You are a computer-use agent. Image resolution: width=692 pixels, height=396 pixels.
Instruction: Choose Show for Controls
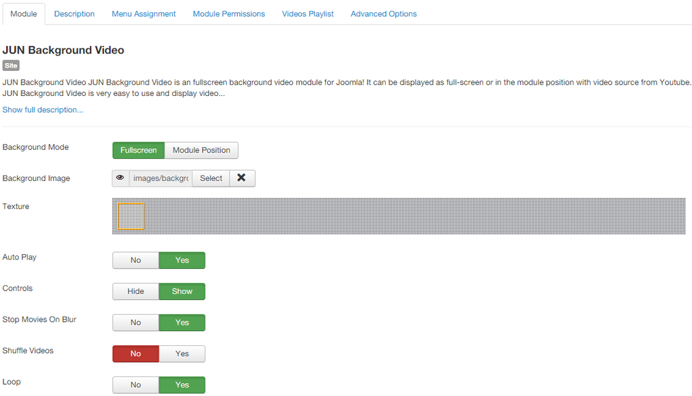click(x=182, y=291)
